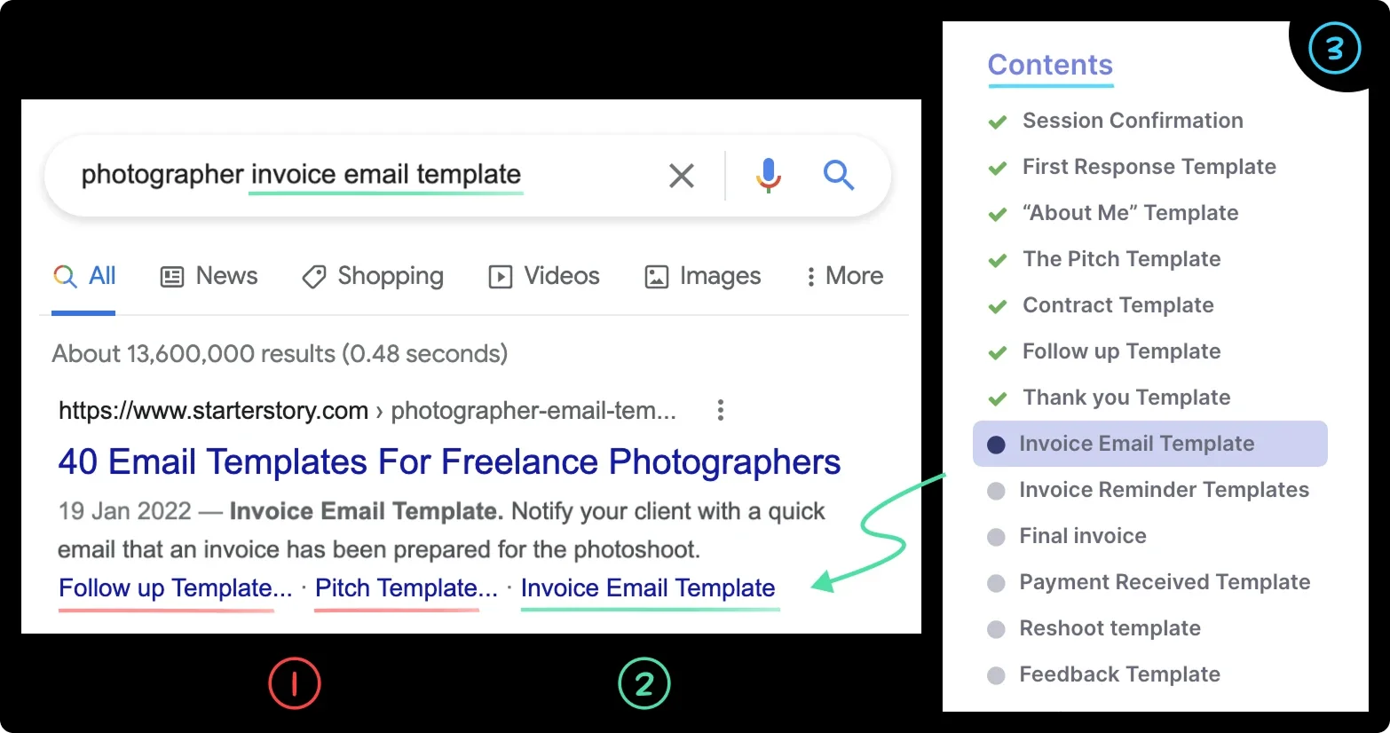Clear the search query with the X icon
Image resolution: width=1390 pixels, height=733 pixels.
[x=681, y=176]
